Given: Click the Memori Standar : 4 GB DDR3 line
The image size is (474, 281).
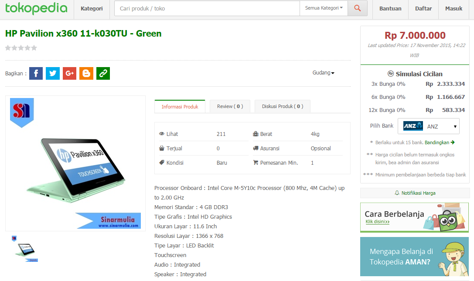Looking at the screenshot, I should coord(191,207).
